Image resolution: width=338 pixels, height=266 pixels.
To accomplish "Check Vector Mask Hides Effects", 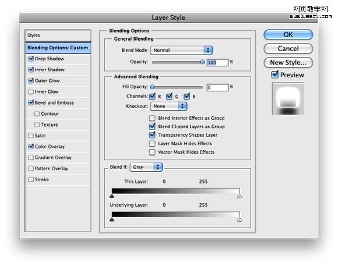I will click(x=152, y=152).
